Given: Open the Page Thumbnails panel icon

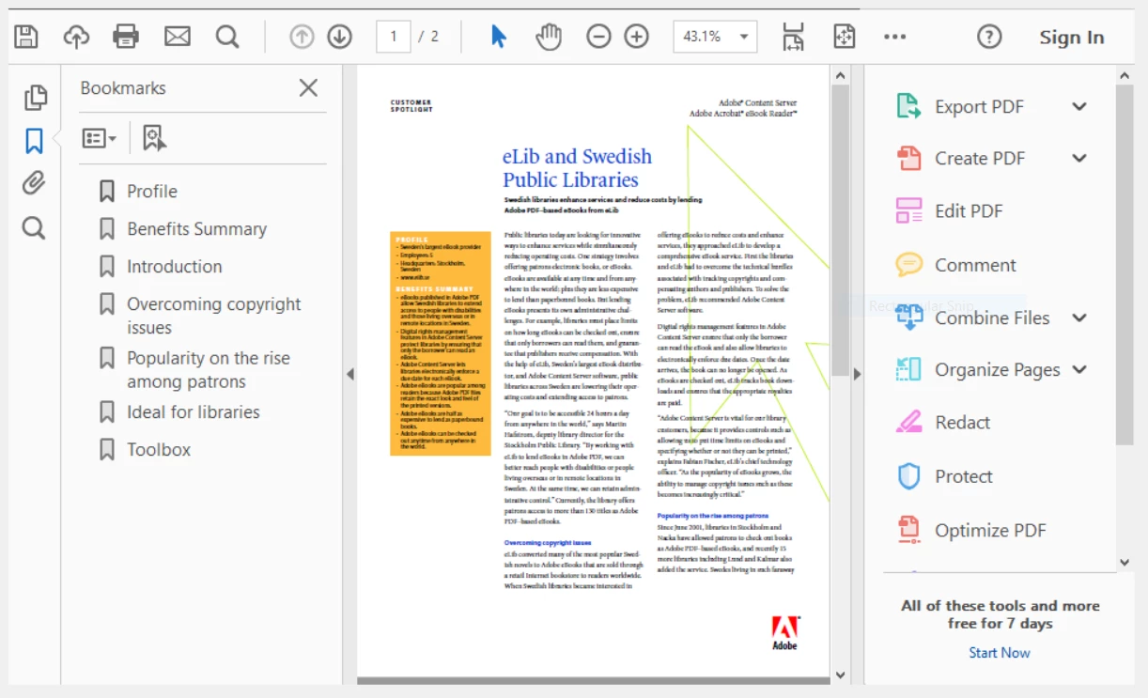Looking at the screenshot, I should click(35, 97).
